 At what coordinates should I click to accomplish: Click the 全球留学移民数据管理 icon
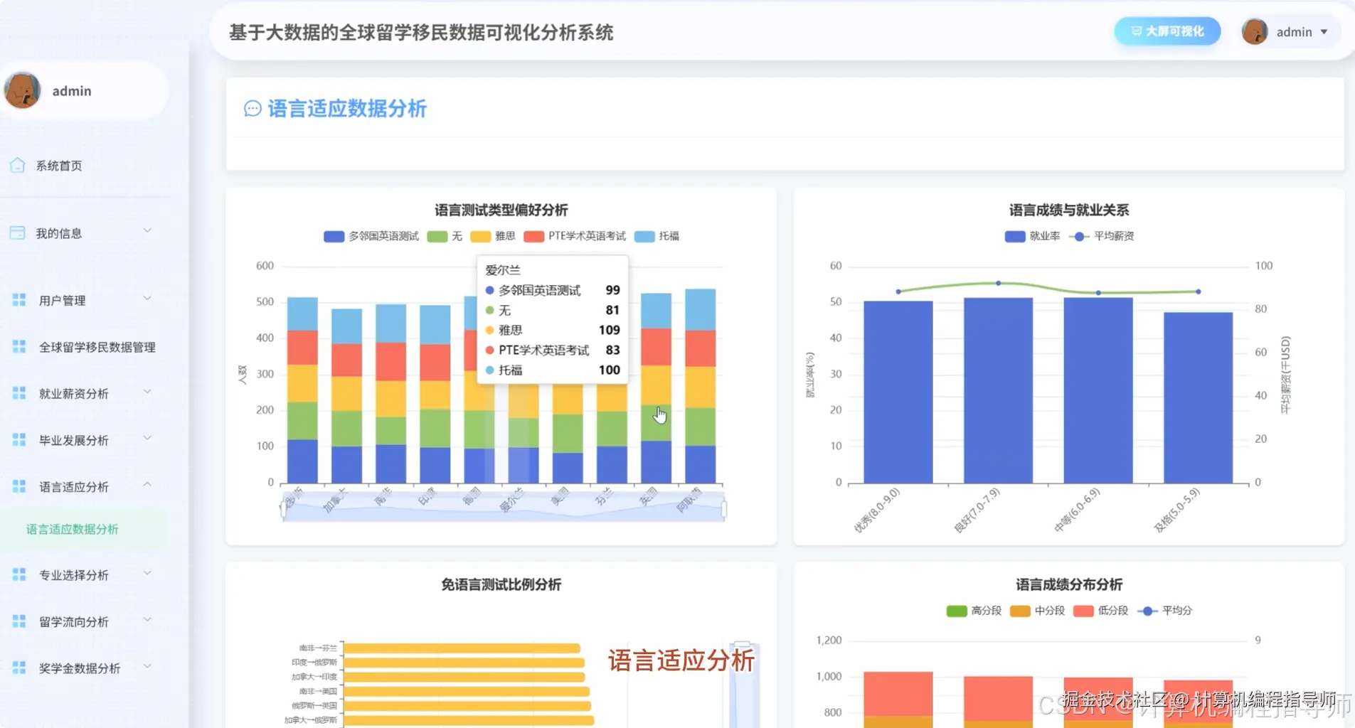click(19, 346)
